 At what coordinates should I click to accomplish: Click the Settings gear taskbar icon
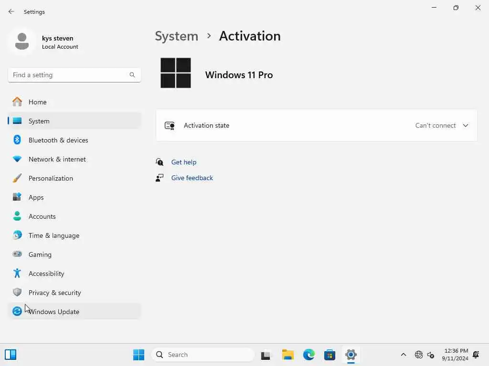[351, 355]
